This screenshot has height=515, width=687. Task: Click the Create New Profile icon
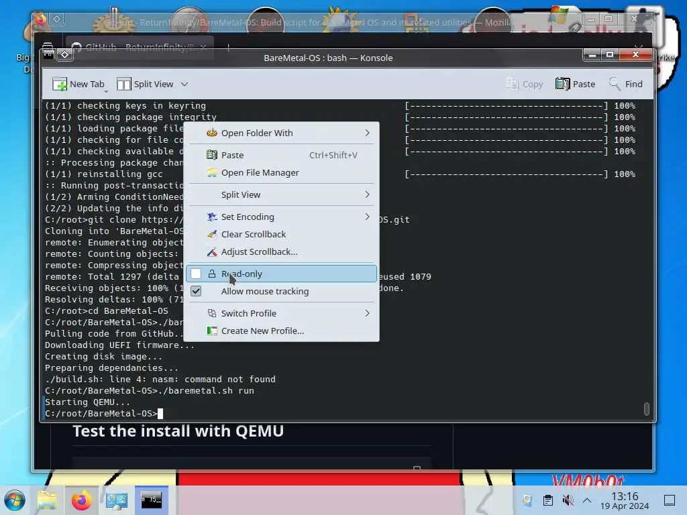[x=212, y=331]
